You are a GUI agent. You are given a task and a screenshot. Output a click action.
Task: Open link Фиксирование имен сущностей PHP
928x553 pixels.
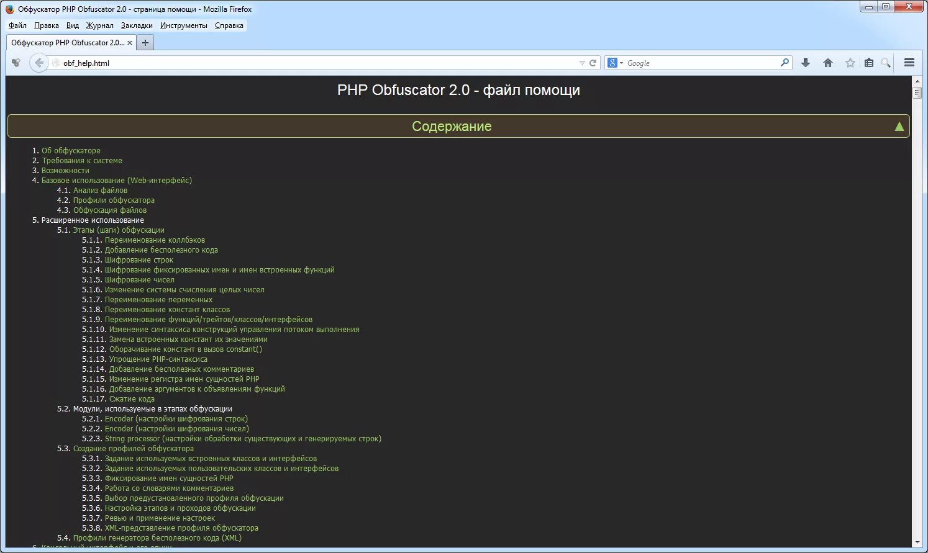pos(169,479)
